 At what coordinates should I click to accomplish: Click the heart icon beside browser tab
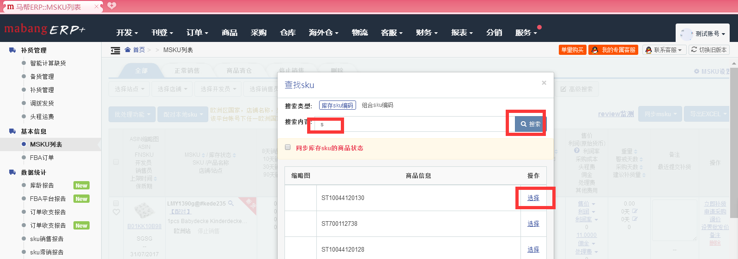tap(112, 6)
